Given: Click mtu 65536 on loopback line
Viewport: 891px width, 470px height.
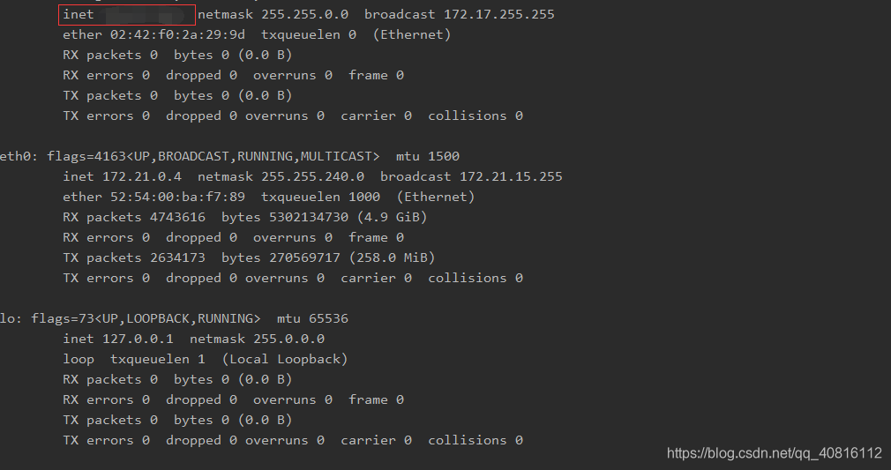Looking at the screenshot, I should pyautogui.click(x=312, y=318).
